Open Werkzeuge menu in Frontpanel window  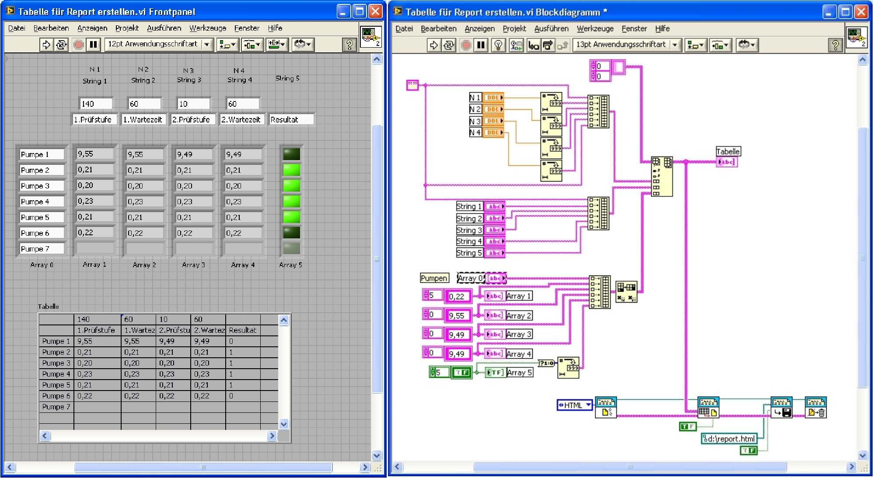(207, 28)
